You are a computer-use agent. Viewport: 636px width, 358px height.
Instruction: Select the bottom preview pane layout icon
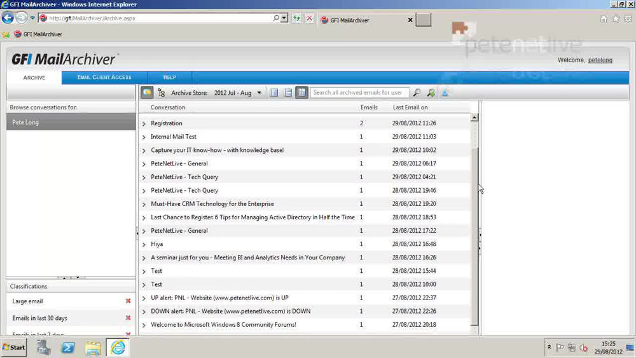coord(288,93)
